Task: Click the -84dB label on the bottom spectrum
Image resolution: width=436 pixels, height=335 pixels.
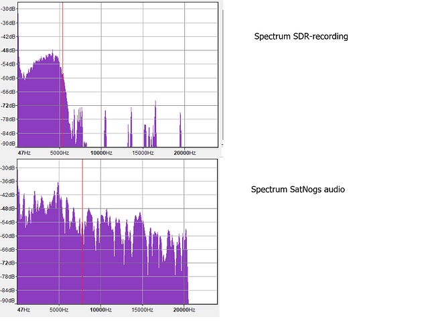Action: 8,291
